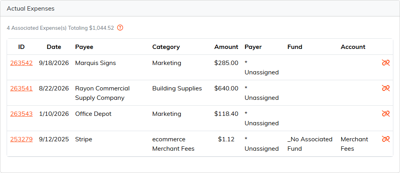Click Marketing category in Marquis Signs row
This screenshot has width=400, height=173.
point(167,63)
